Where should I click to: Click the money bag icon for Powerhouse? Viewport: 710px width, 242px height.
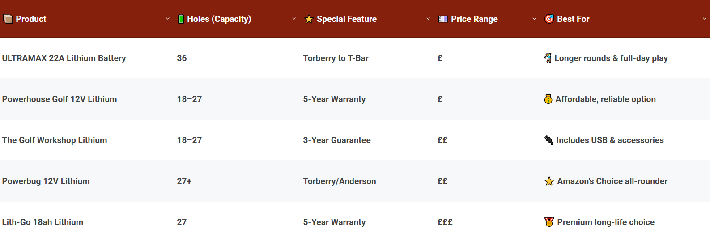tap(548, 99)
